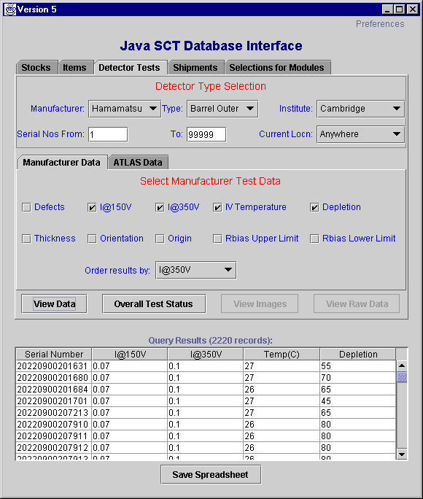423x499 pixels.
Task: Click the Serial Number column header
Action: click(x=54, y=355)
